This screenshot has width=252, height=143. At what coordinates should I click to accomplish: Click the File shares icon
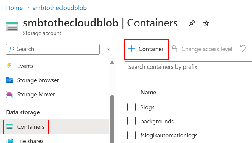10,141
